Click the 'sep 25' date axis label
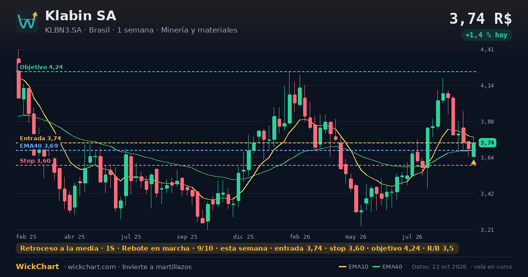This screenshot has width=528, height=277. (x=187, y=237)
